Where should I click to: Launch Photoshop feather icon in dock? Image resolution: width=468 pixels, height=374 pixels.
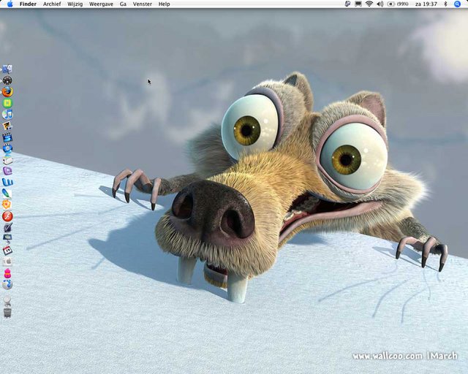7,194
